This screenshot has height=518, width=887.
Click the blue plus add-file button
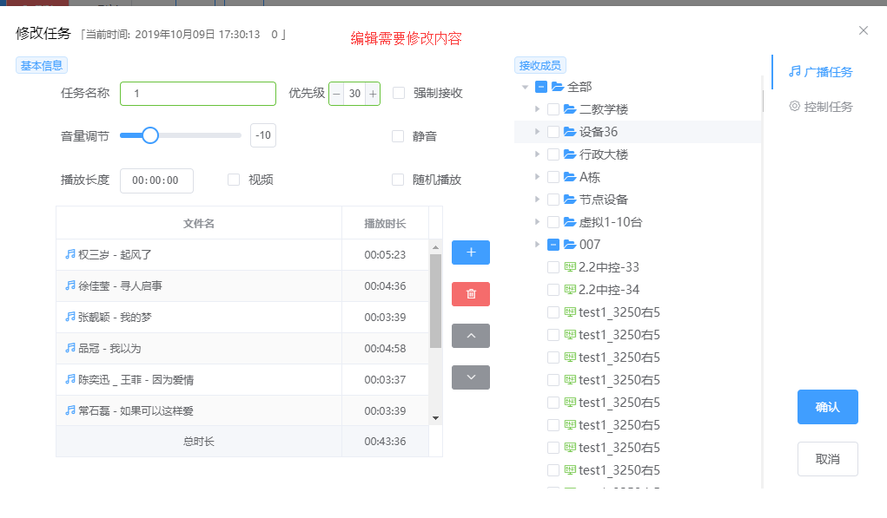(471, 252)
